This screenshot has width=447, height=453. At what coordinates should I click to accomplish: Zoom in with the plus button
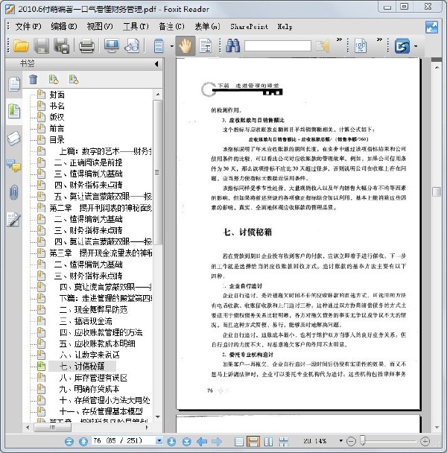pyautogui.click(x=425, y=441)
